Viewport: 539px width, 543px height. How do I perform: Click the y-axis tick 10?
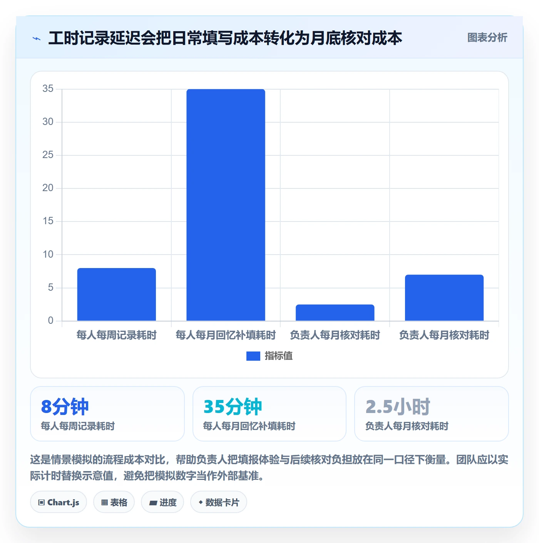[48, 255]
